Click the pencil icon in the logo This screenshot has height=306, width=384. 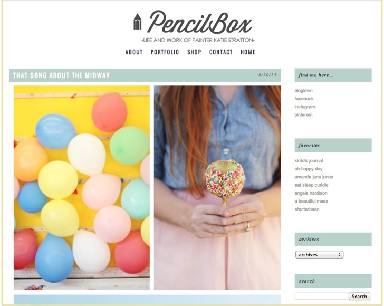tap(137, 22)
